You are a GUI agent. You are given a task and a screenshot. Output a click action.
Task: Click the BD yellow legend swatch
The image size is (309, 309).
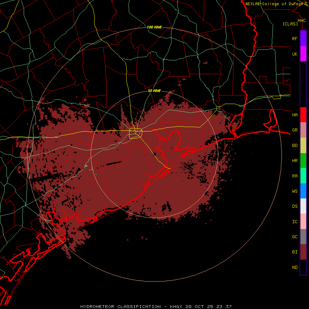303,146
